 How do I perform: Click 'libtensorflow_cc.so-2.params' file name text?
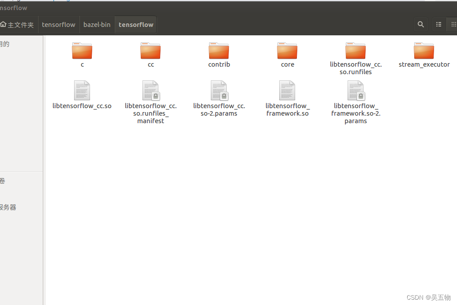(219, 109)
